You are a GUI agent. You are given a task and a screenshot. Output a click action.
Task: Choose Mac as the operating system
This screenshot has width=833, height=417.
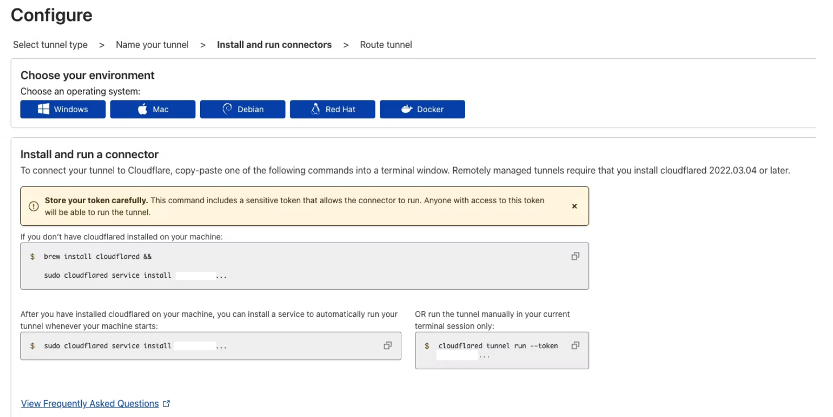152,109
